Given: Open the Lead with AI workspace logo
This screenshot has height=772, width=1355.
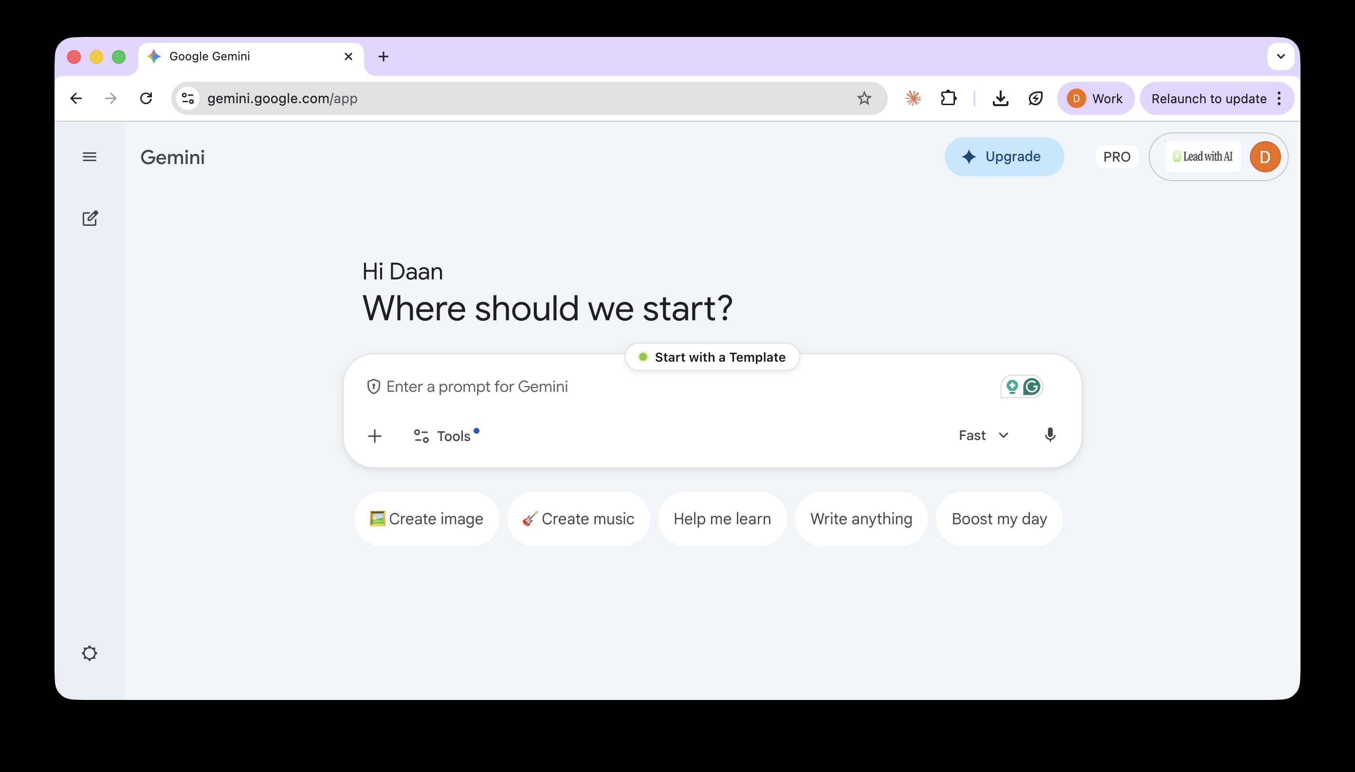Looking at the screenshot, I should coord(1203,156).
